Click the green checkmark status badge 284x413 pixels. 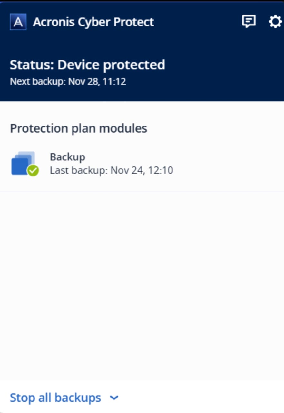click(33, 170)
